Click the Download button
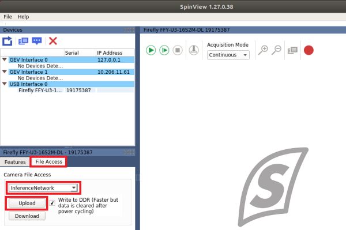 (27, 216)
